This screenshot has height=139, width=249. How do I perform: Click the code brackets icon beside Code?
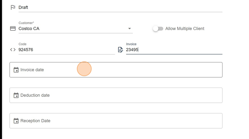pos(13,50)
